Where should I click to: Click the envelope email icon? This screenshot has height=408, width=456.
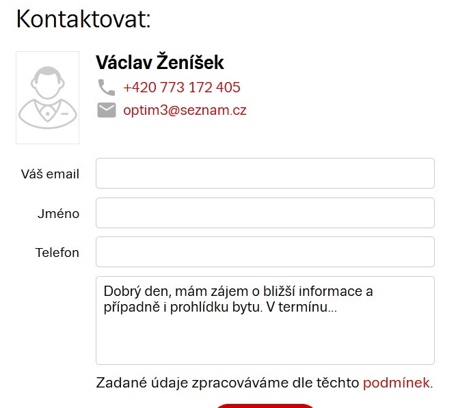click(x=107, y=110)
